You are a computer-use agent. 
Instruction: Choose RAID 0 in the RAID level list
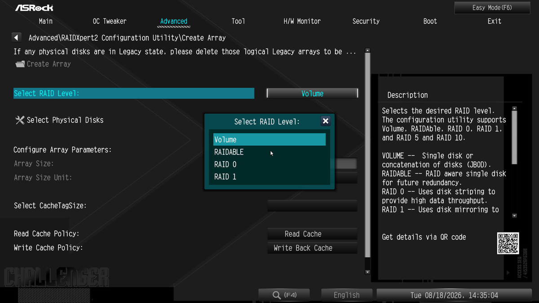[269, 164]
